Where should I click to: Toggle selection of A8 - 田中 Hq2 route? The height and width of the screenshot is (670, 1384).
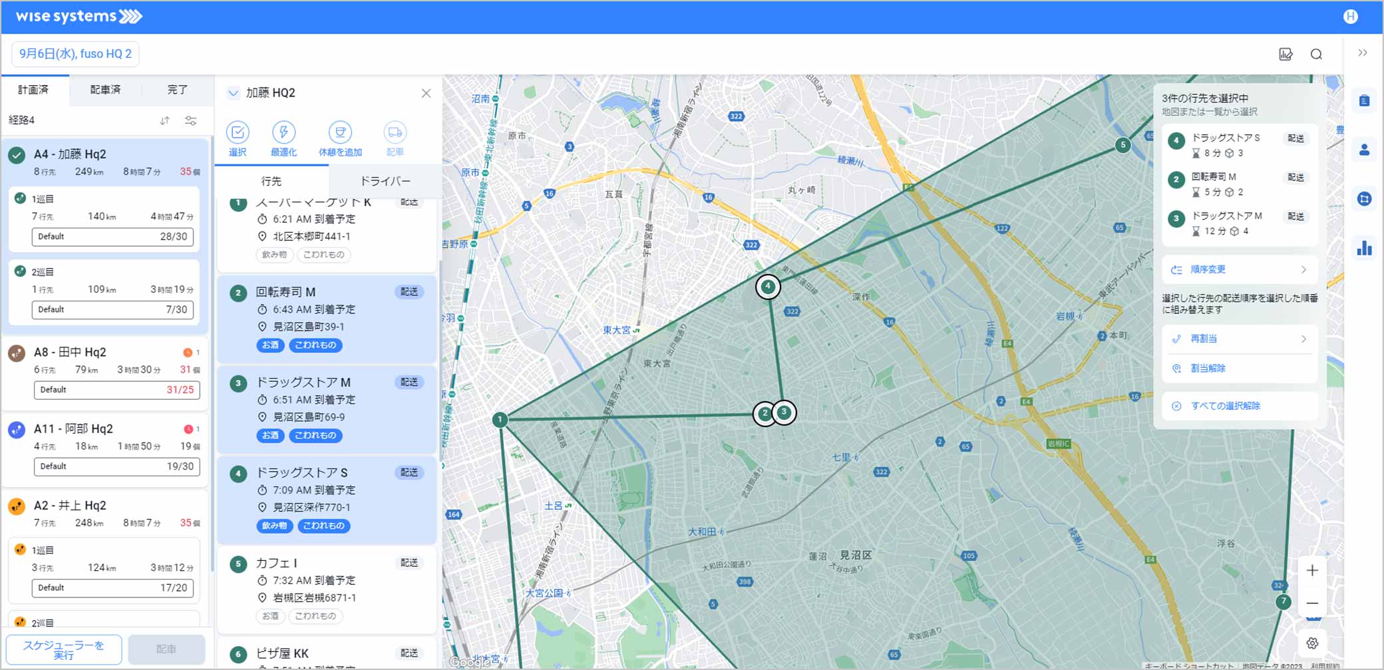[17, 353]
